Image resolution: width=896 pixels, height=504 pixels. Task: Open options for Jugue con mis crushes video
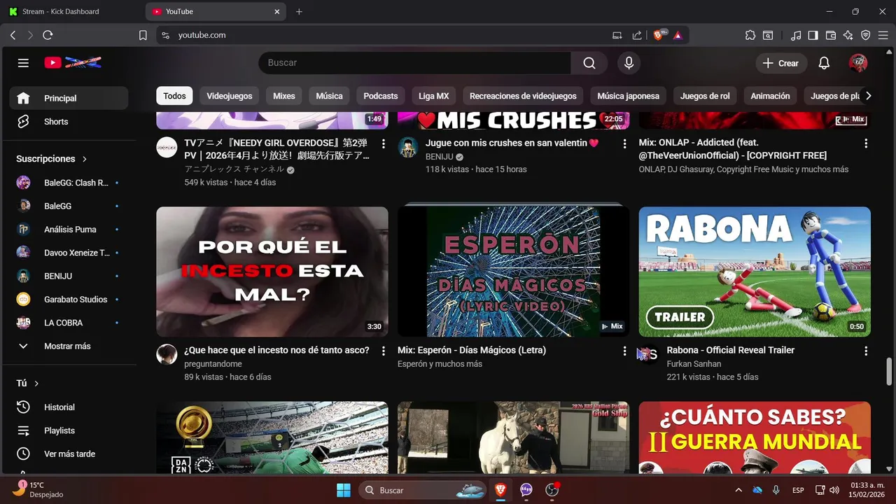624,143
